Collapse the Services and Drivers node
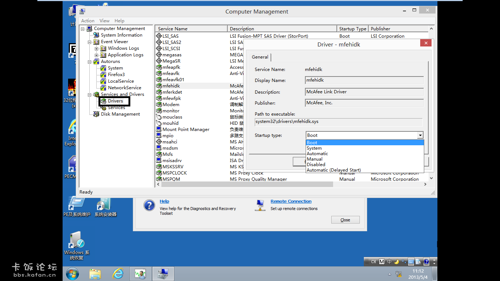Image resolution: width=500 pixels, height=281 pixels. click(x=90, y=95)
